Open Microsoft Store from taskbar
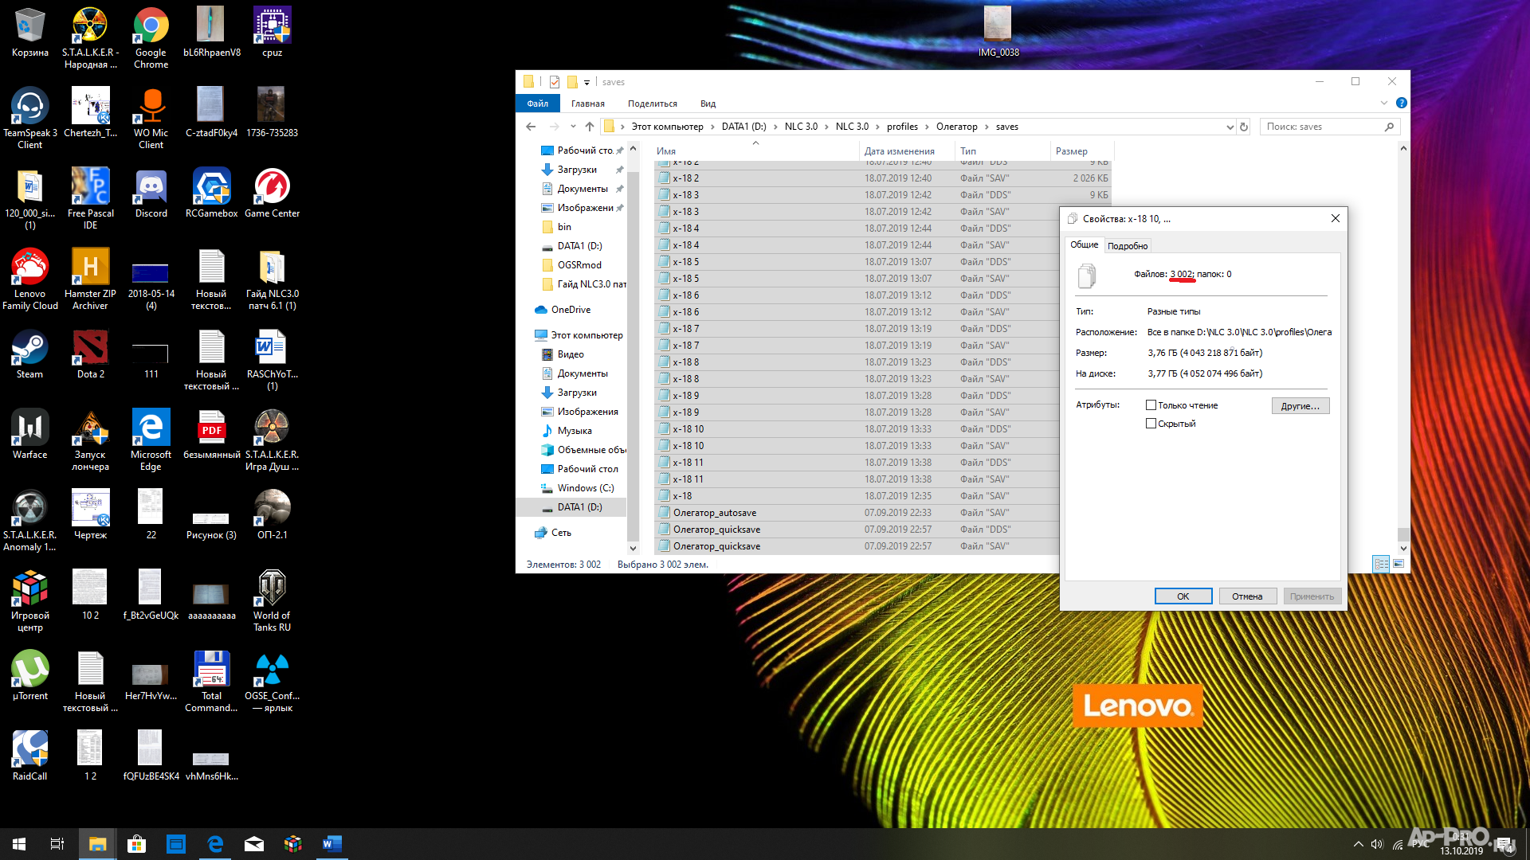This screenshot has height=860, width=1530. click(136, 844)
